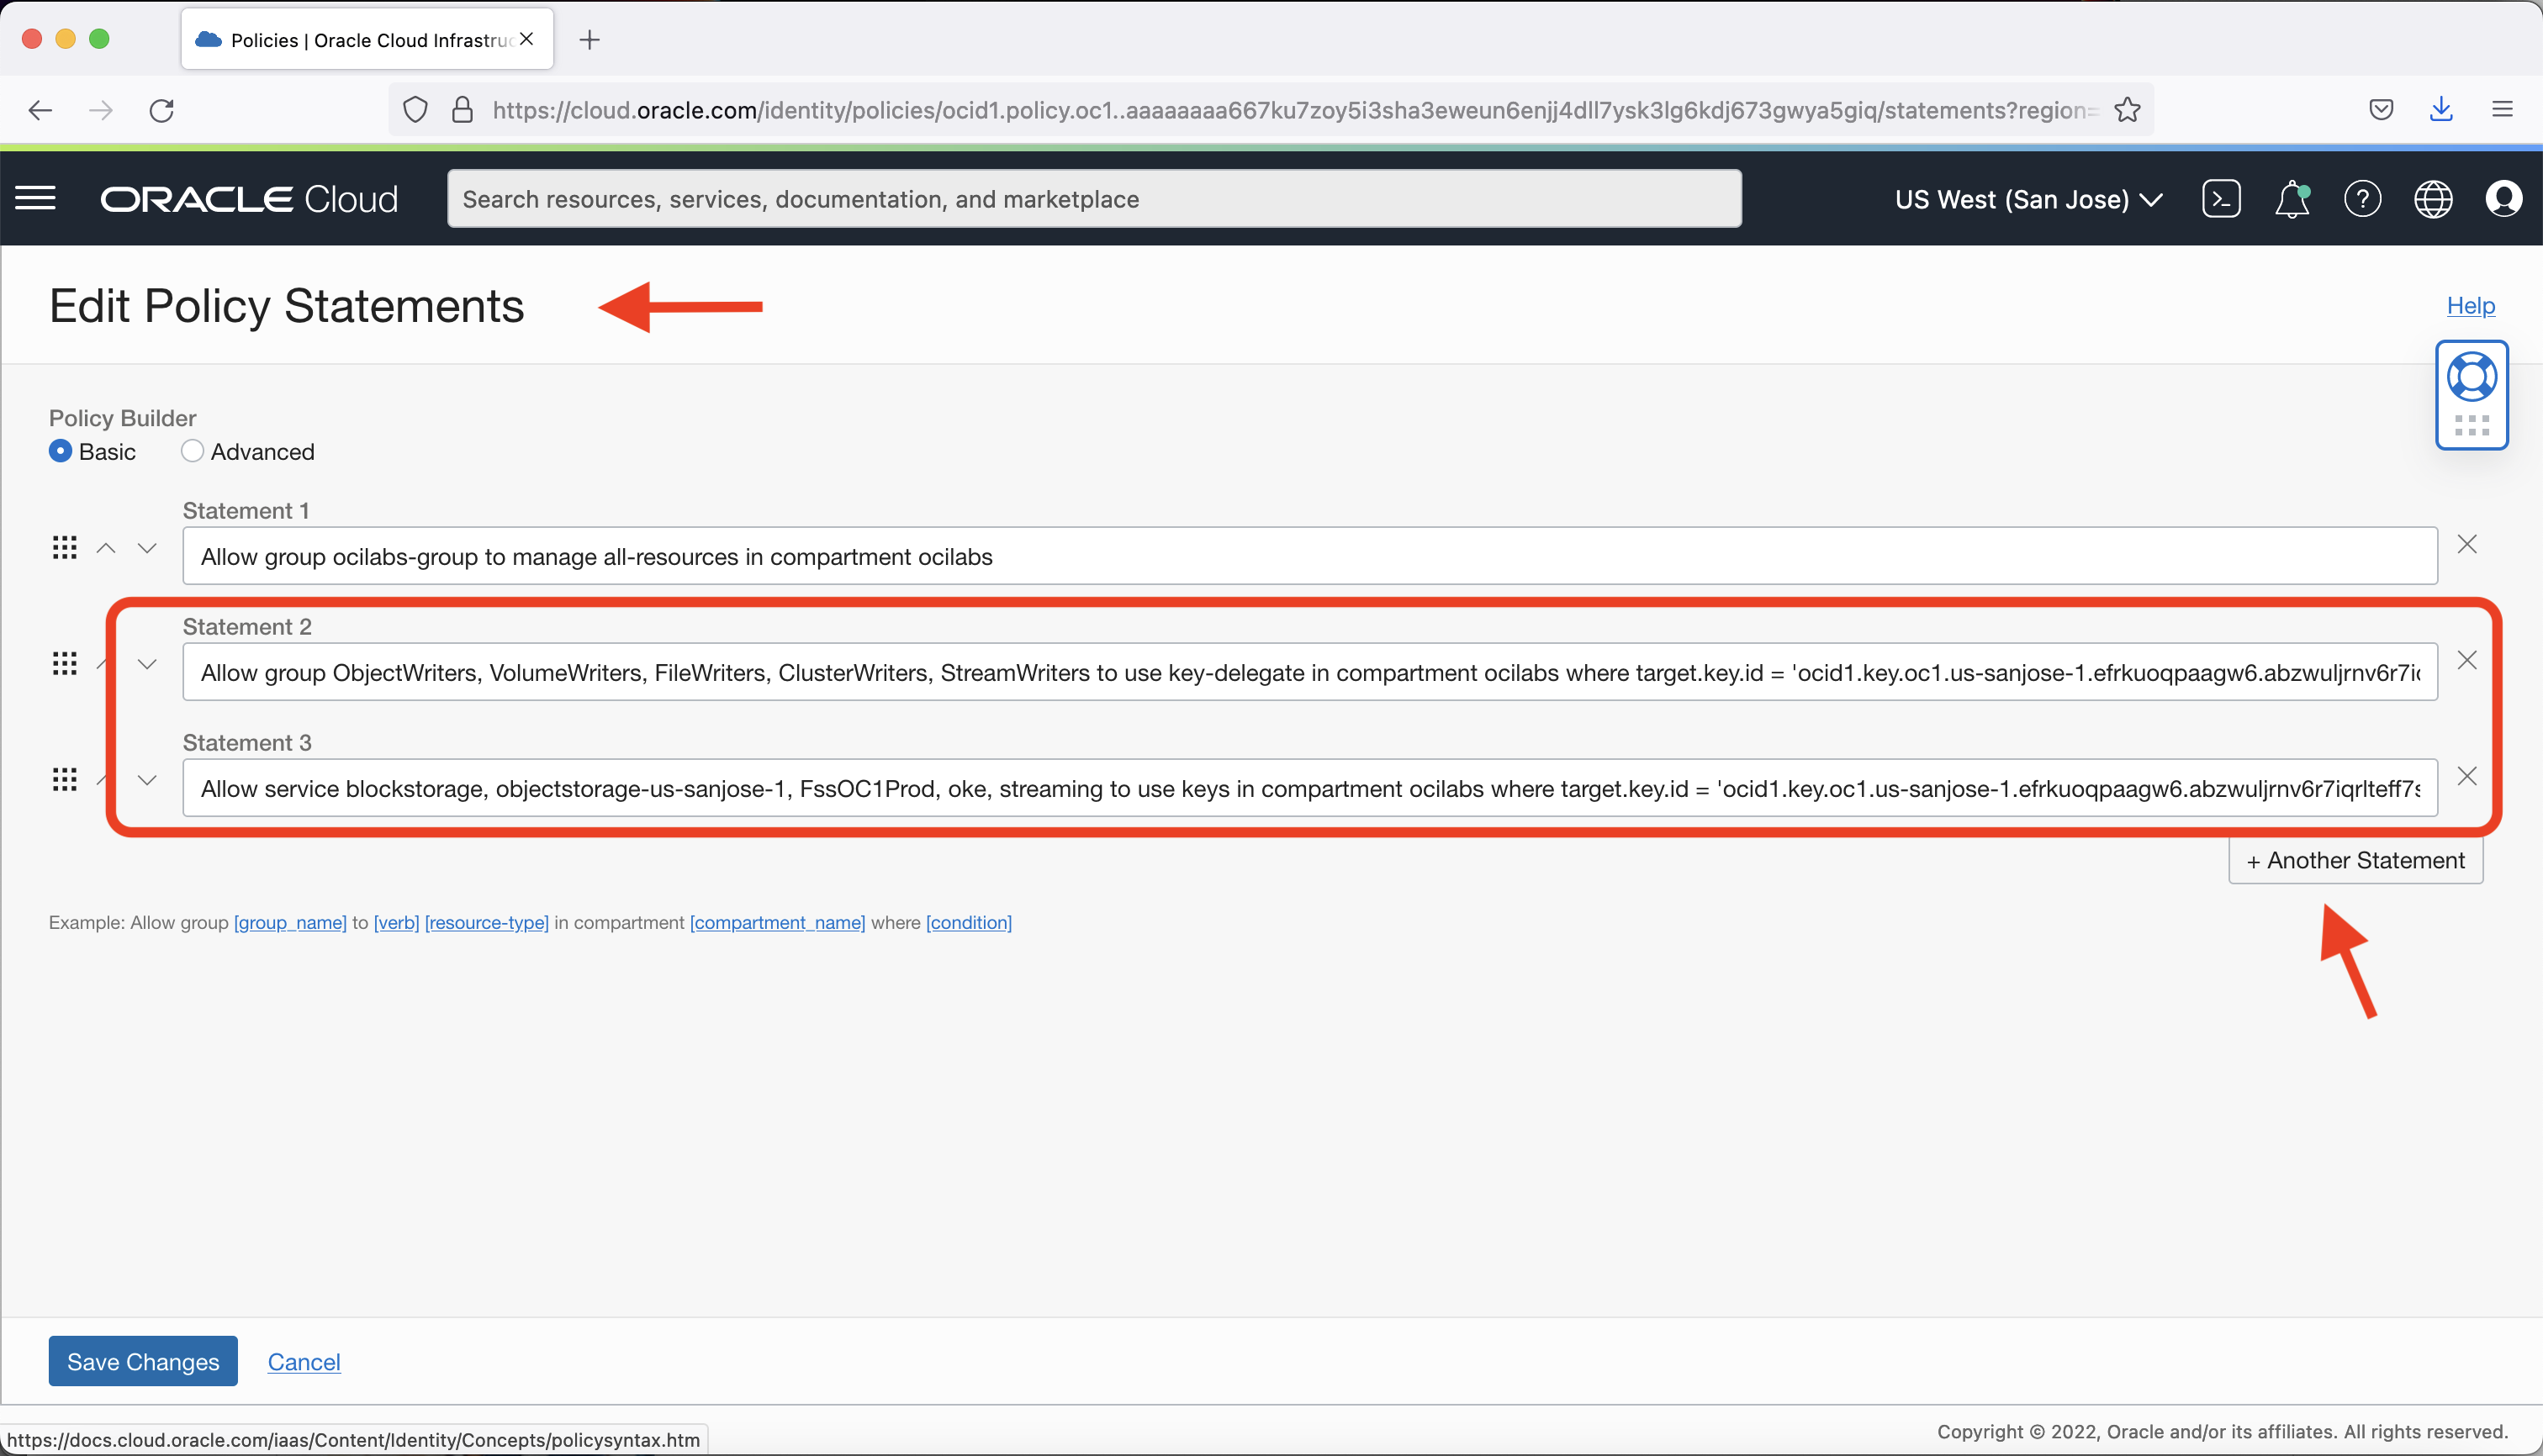This screenshot has width=2543, height=1456.
Task: Cancel editing via the Cancel link
Action: point(303,1361)
